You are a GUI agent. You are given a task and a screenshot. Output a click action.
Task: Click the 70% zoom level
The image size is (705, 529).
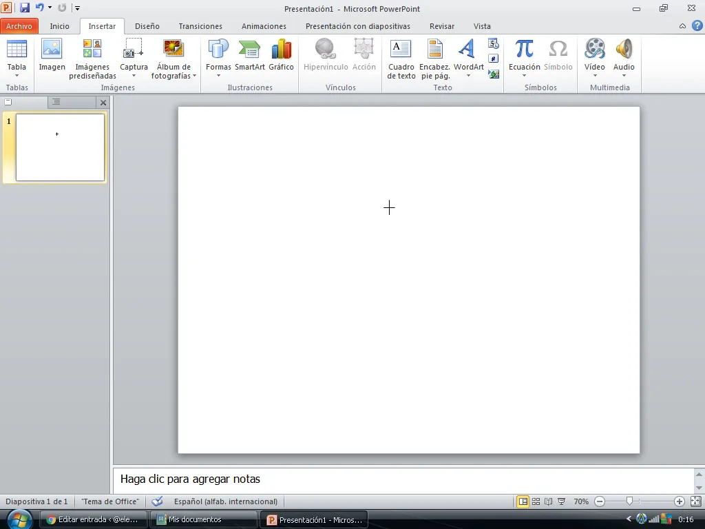(581, 501)
